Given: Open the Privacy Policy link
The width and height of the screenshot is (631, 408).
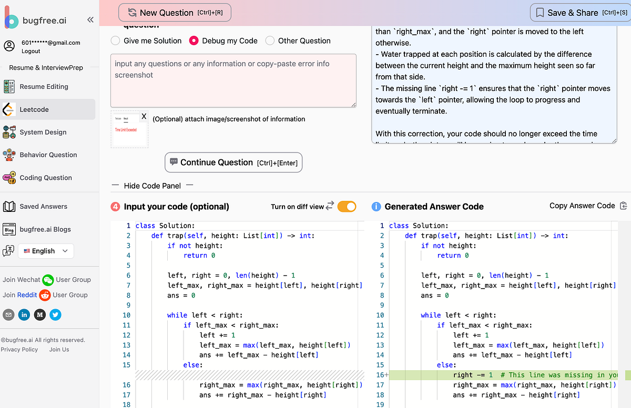Looking at the screenshot, I should [x=19, y=349].
